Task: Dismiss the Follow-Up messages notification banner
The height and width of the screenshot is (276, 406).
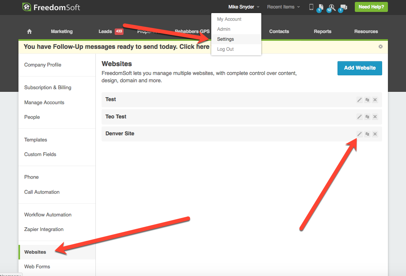Action: click(381, 47)
